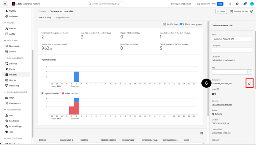The height and width of the screenshot is (145, 256).
Task: Toggle the Profile switch for the dataset
Action: pos(214,94)
